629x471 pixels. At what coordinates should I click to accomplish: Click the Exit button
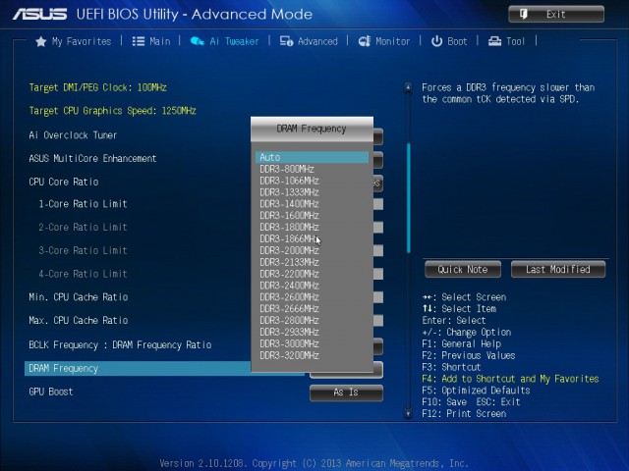556,14
